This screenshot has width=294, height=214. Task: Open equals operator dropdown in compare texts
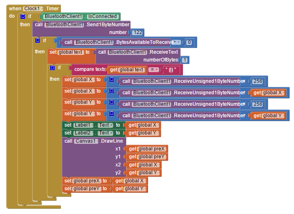153,70
